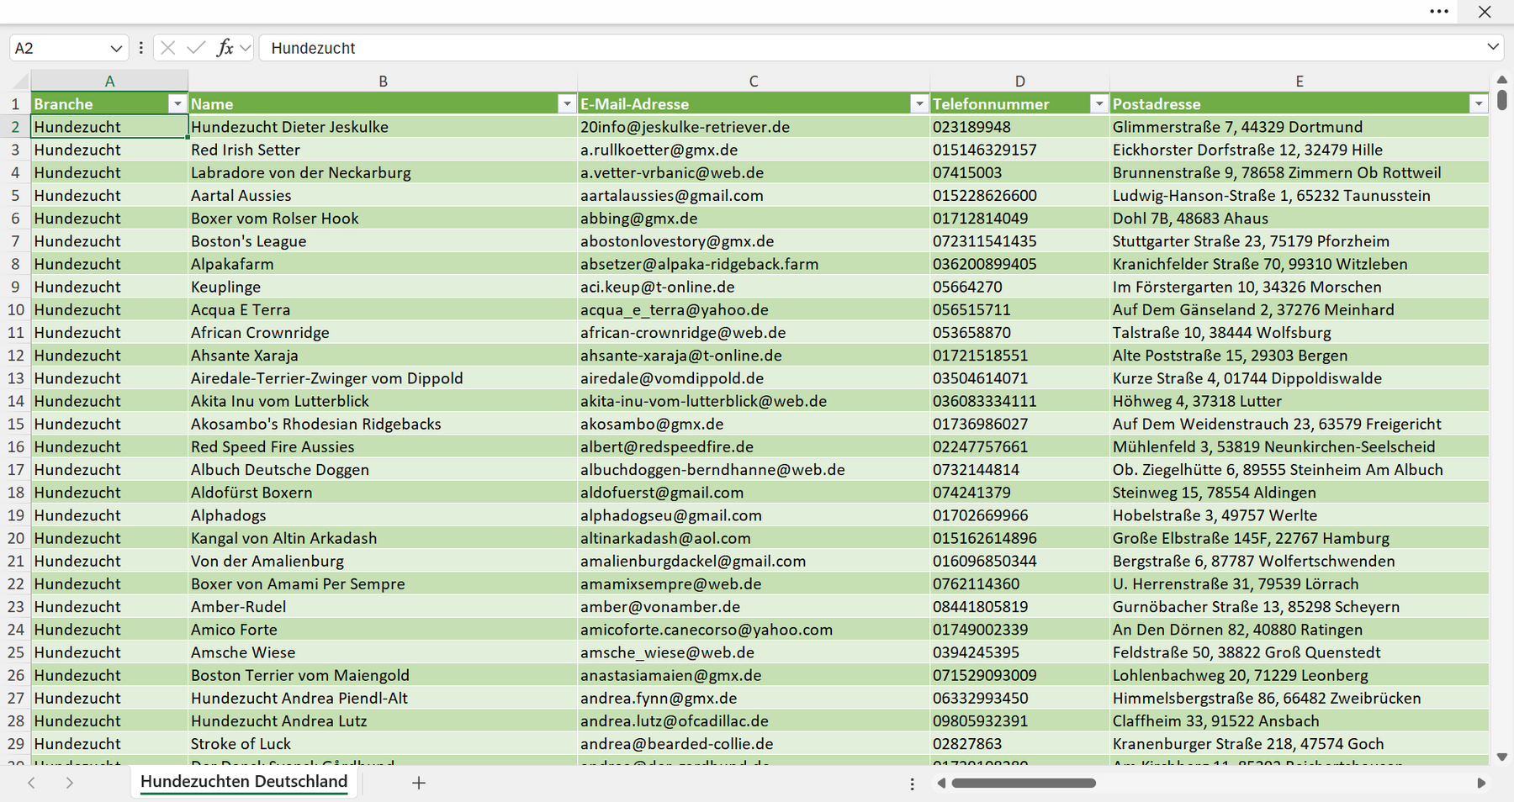Click the vertical scrollbar thumb
Viewport: 1514px width, 802px height.
click(x=1502, y=99)
